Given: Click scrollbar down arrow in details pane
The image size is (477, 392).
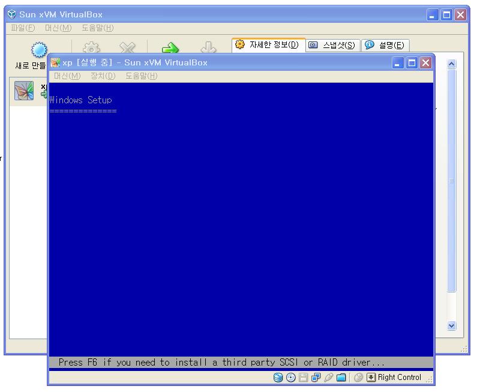Looking at the screenshot, I should [x=451, y=325].
